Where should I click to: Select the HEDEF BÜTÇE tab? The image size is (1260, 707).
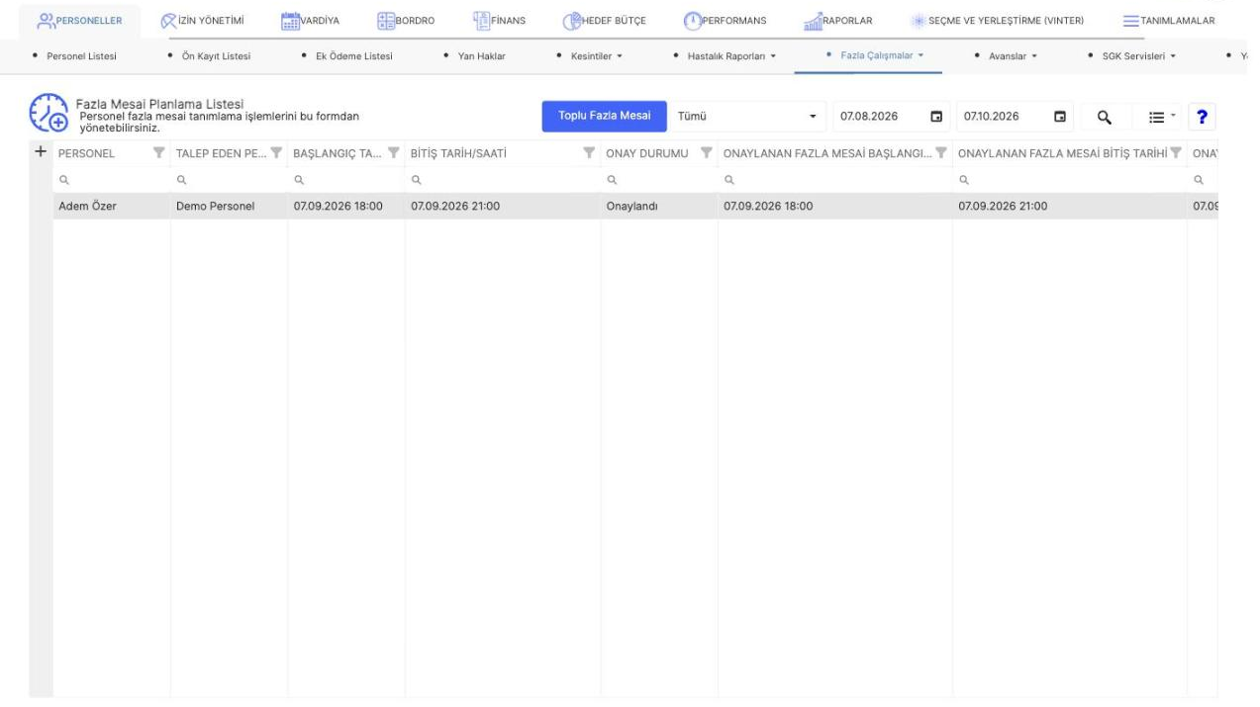tap(604, 21)
